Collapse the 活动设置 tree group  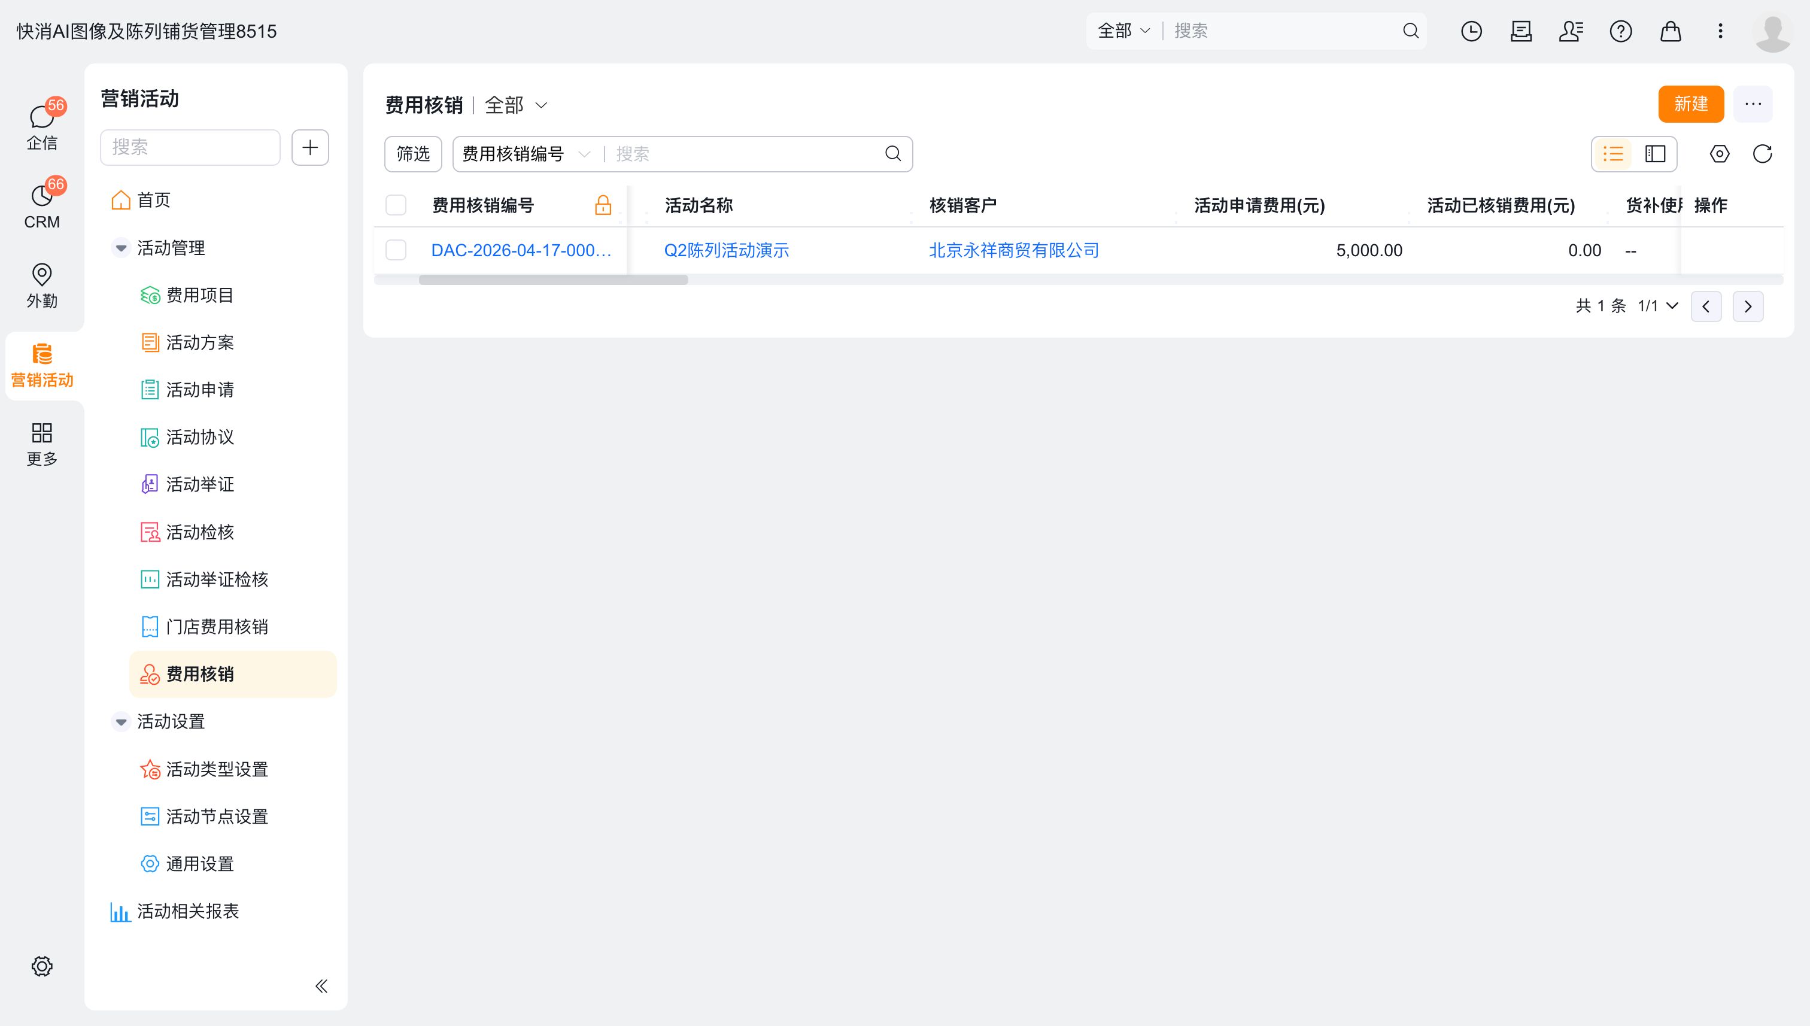121,721
